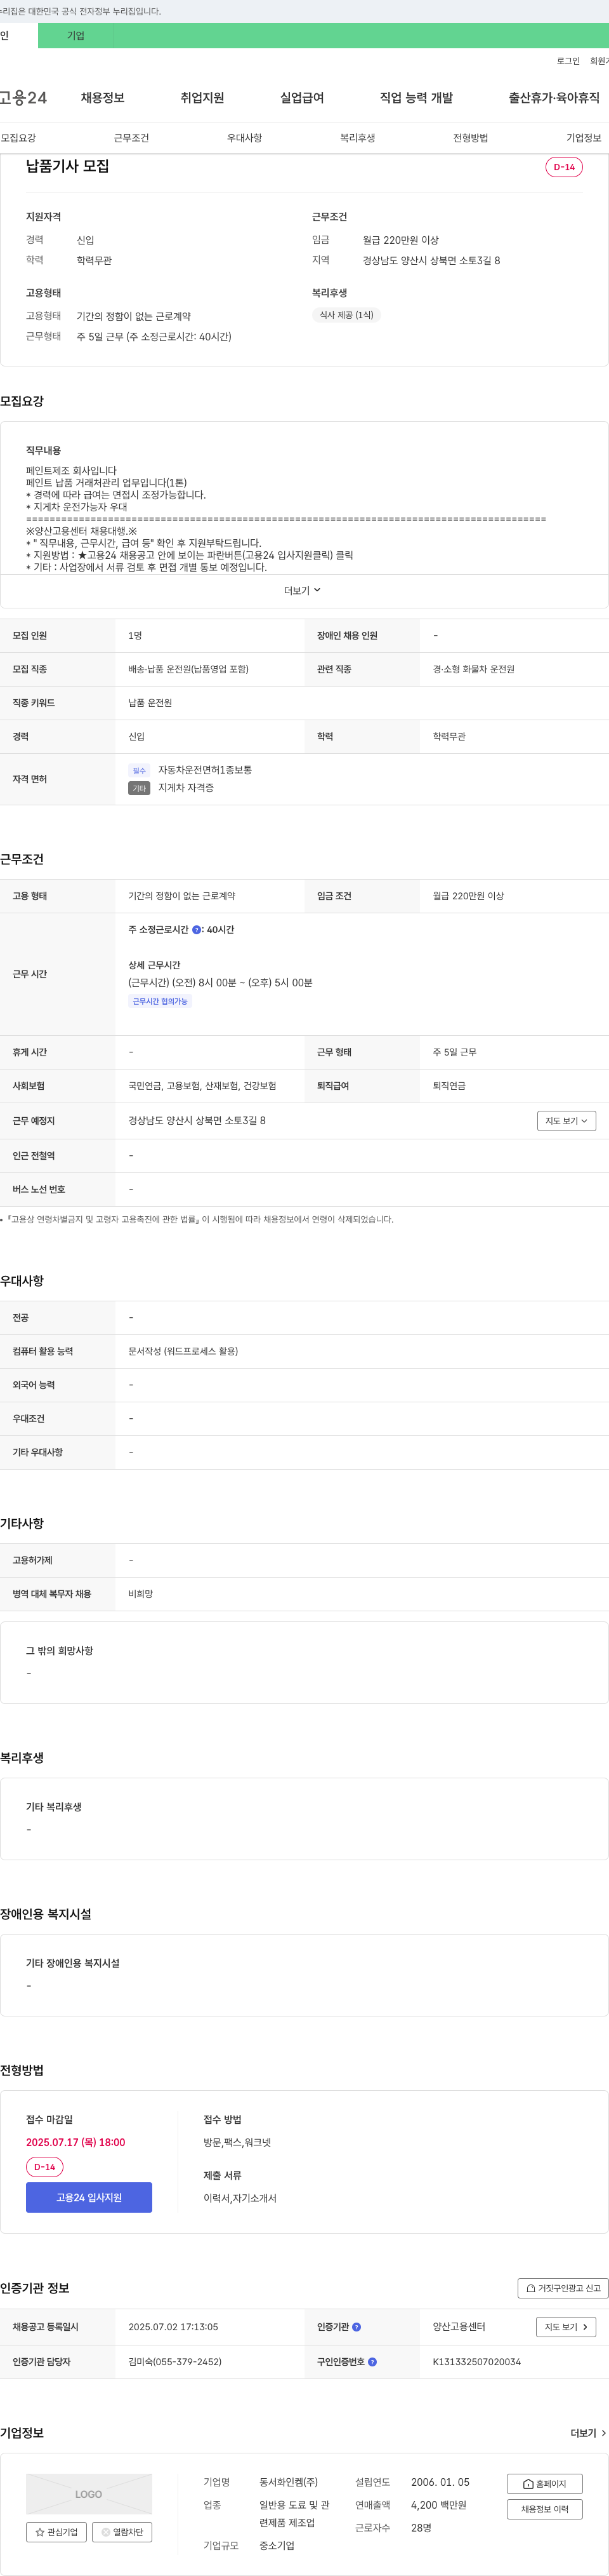This screenshot has width=609, height=2576.
Task: Open help icon beside 구인인증번호 label
Action: (372, 2362)
